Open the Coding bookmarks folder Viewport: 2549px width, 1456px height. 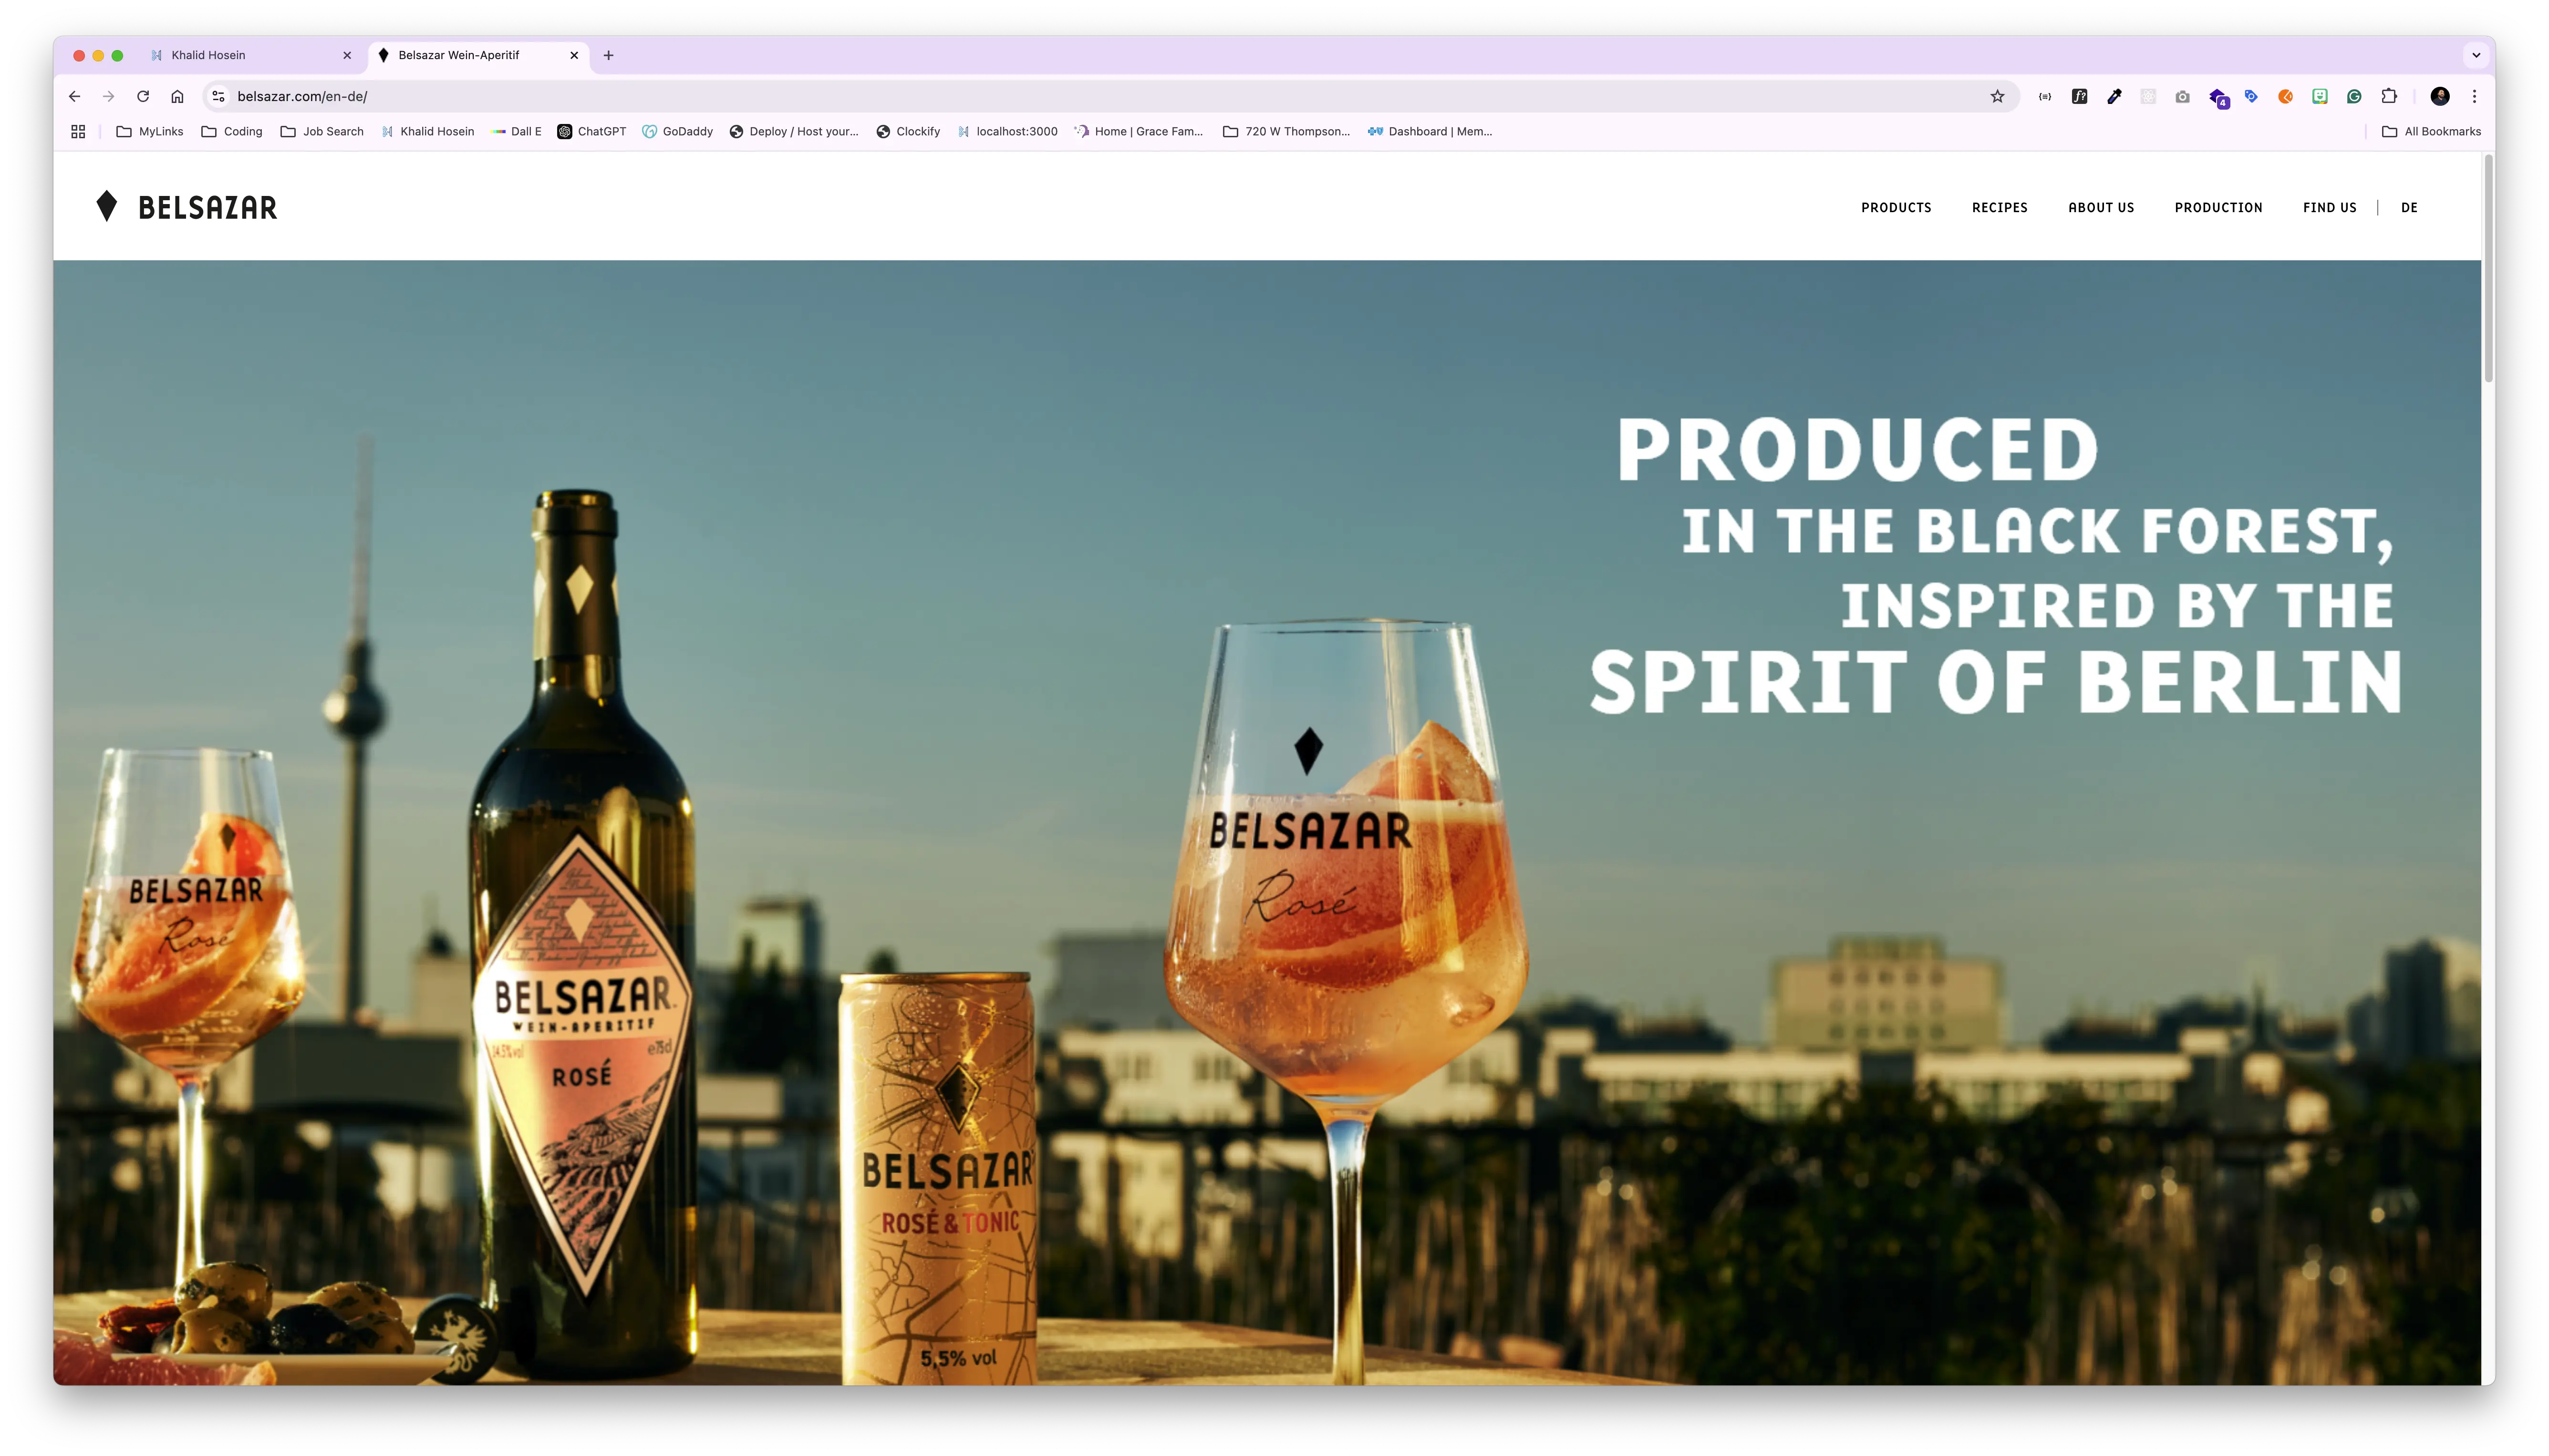[x=232, y=131]
